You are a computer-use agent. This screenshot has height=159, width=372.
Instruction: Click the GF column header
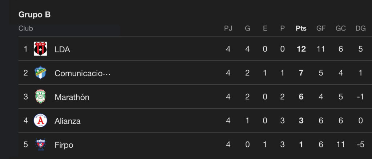coord(321,28)
